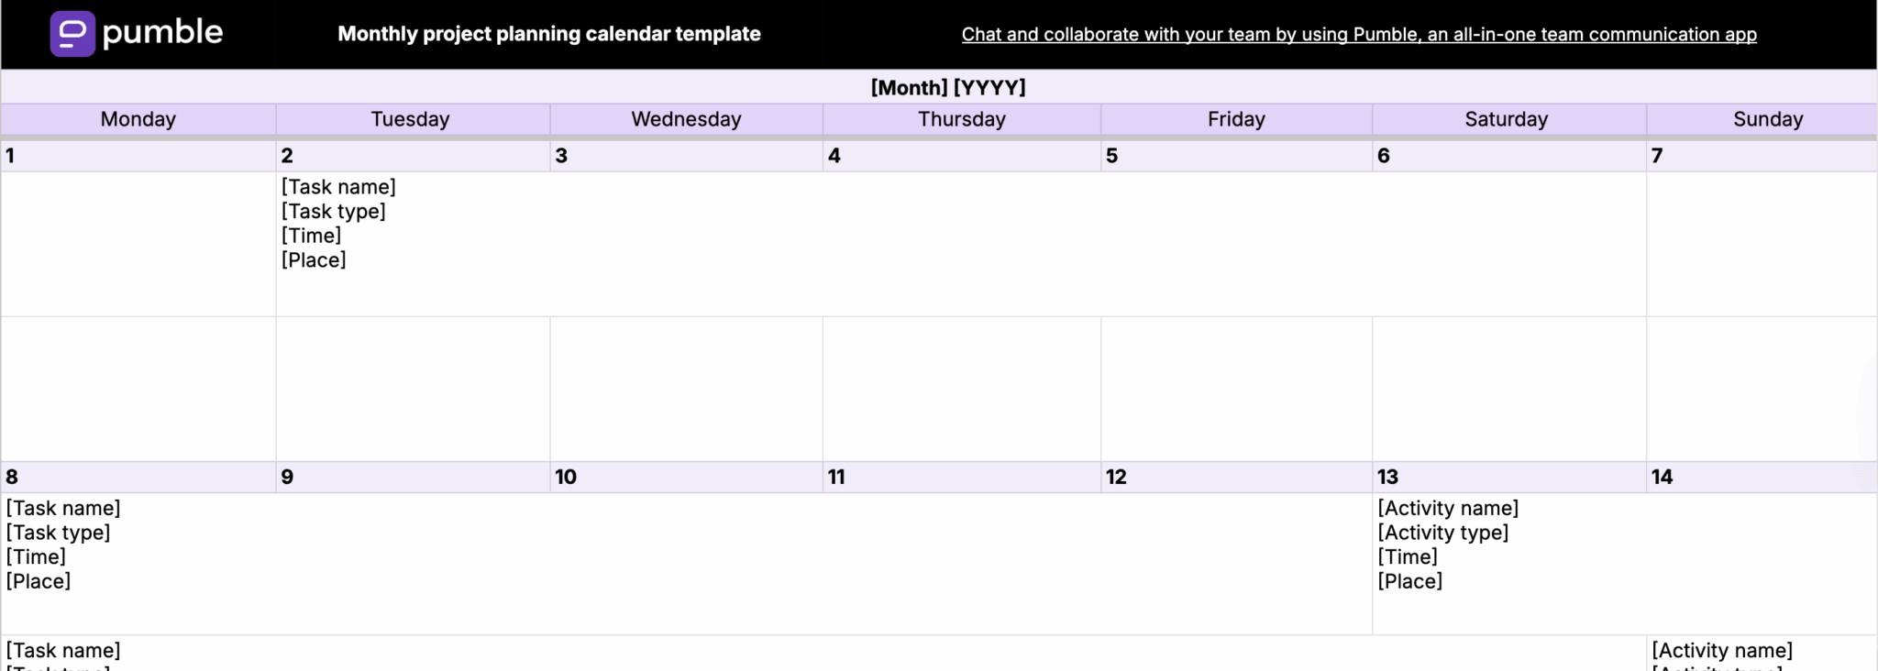Click the day 5 date cell
The image size is (1878, 671).
(x=1236, y=156)
